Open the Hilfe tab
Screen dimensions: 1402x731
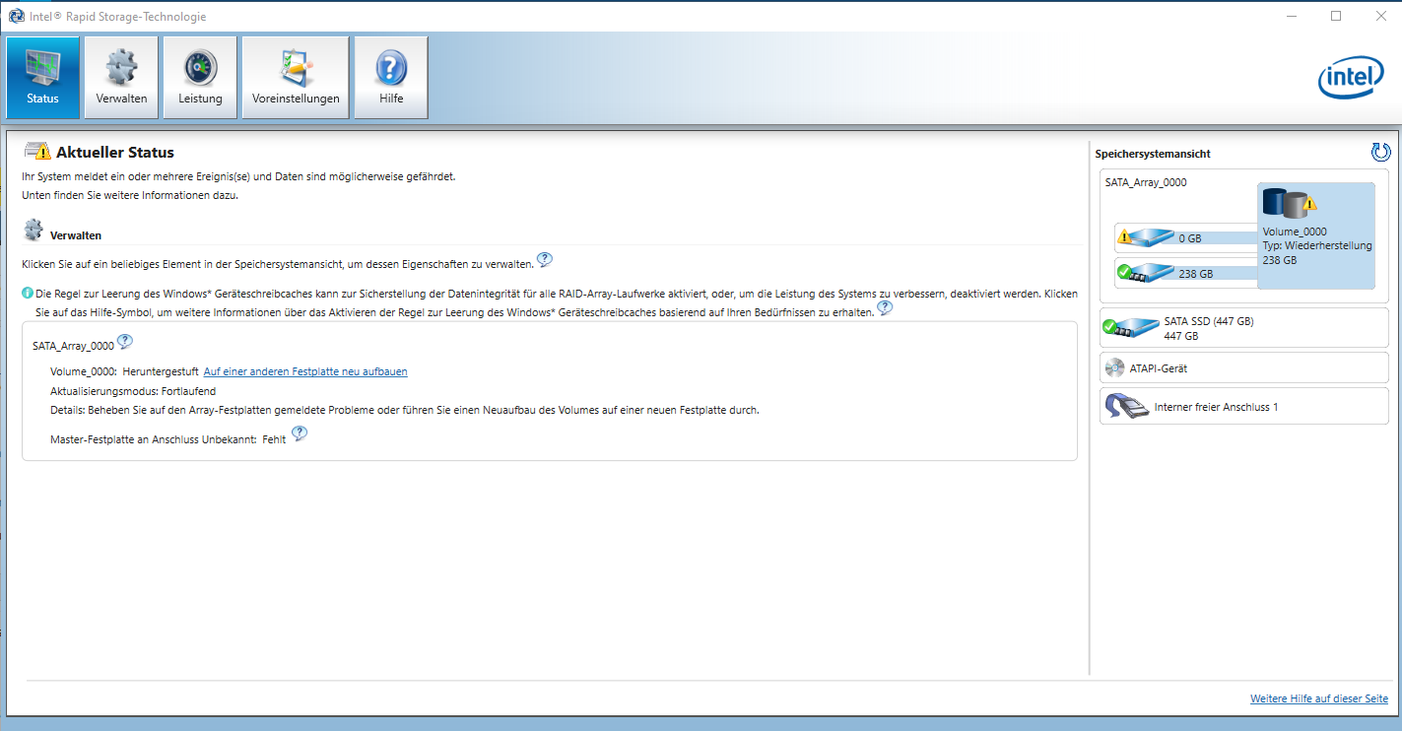tap(391, 77)
